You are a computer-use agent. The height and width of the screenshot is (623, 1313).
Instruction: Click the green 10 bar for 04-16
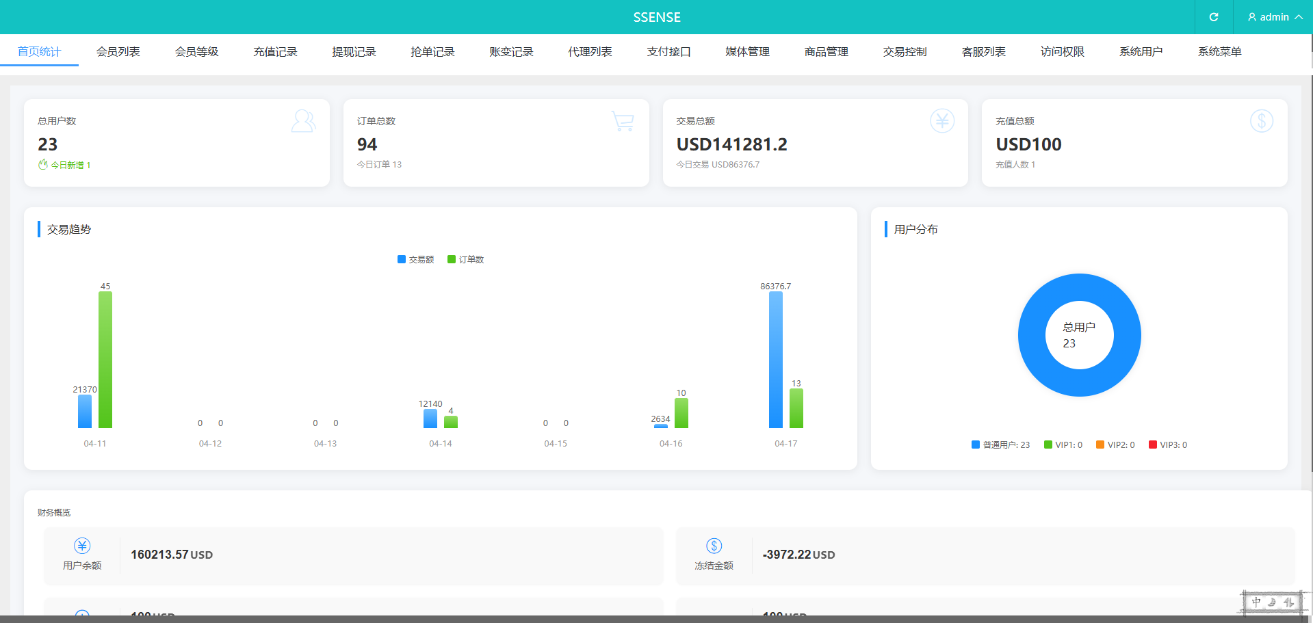pos(681,413)
